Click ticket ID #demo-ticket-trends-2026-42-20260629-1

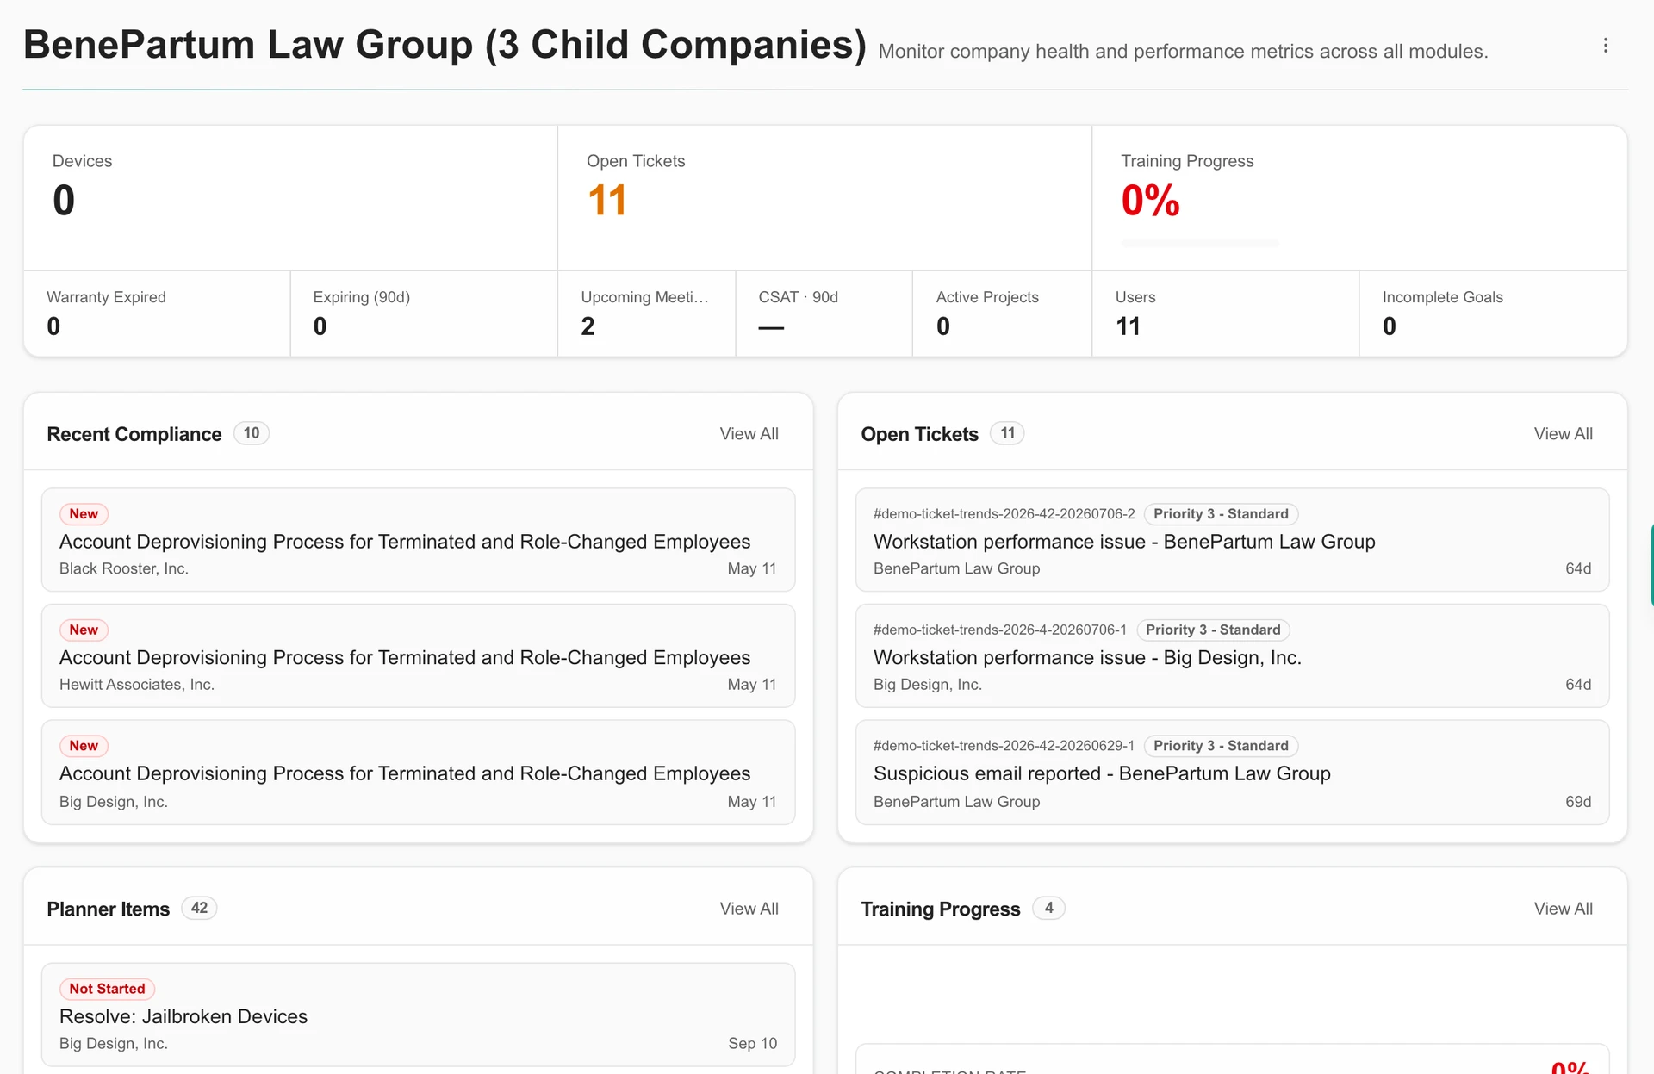click(1004, 746)
